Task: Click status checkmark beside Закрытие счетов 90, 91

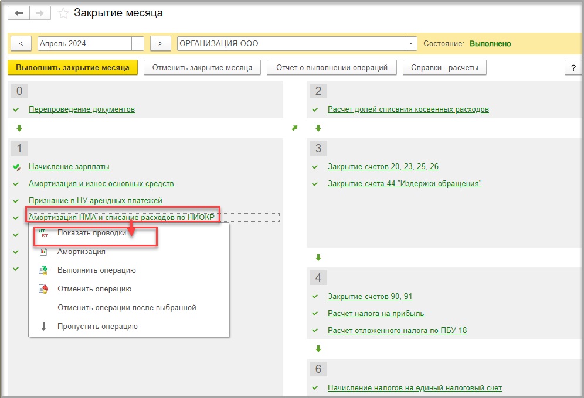Action: tap(315, 297)
